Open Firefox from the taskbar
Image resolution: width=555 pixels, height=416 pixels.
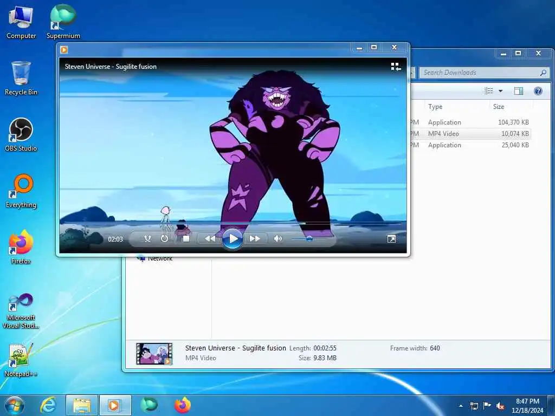pos(182,405)
